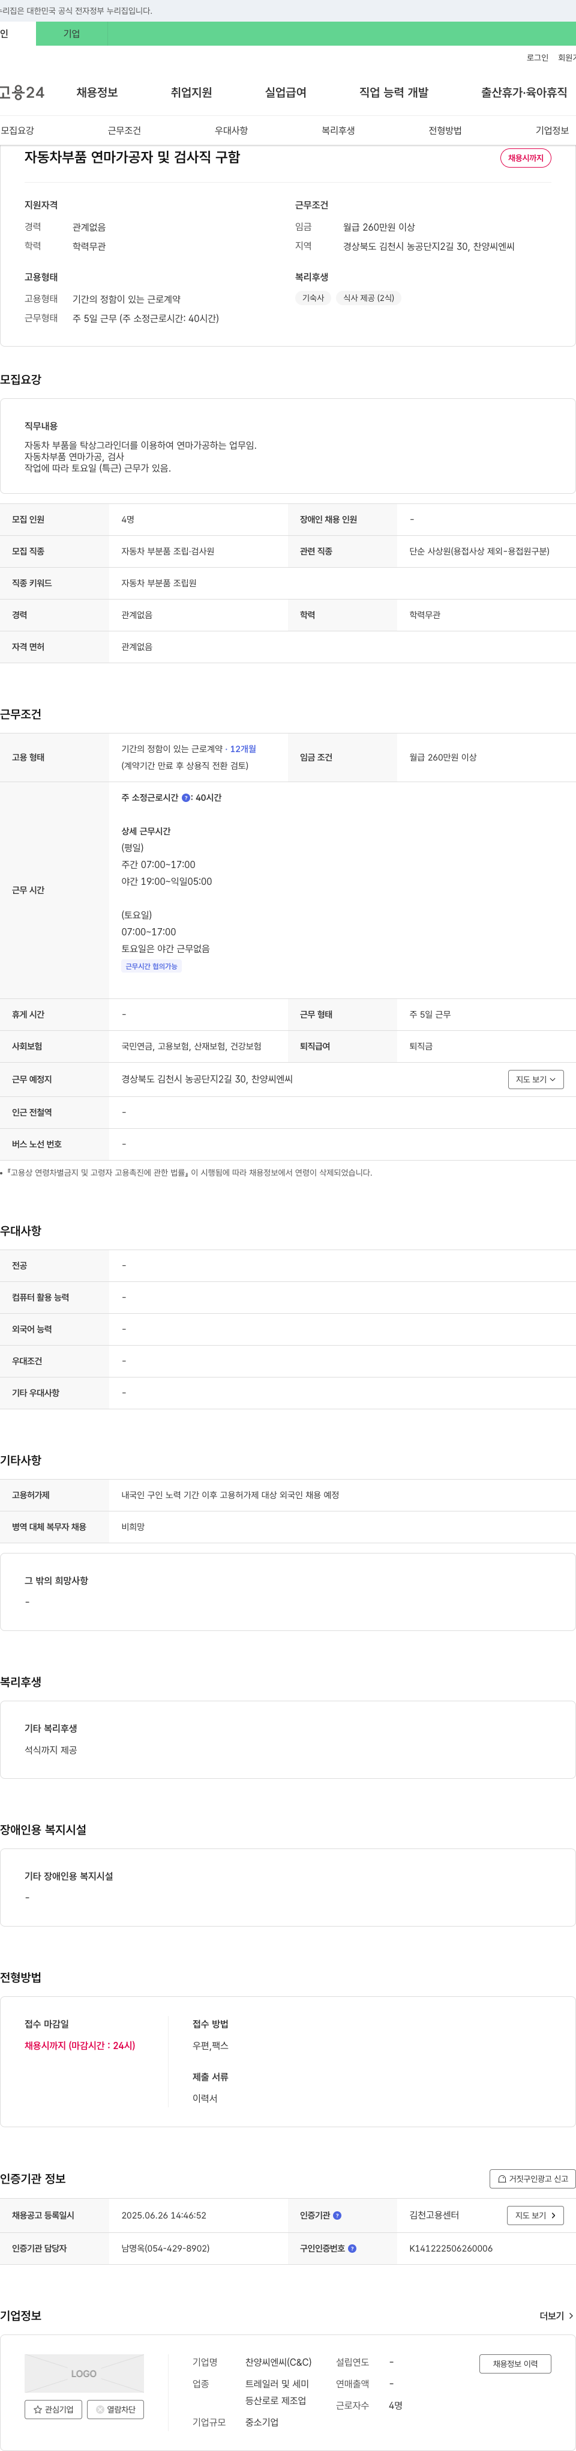The image size is (576, 2451).
Task: Click the certification number K141222506260006
Action: tap(451, 2249)
